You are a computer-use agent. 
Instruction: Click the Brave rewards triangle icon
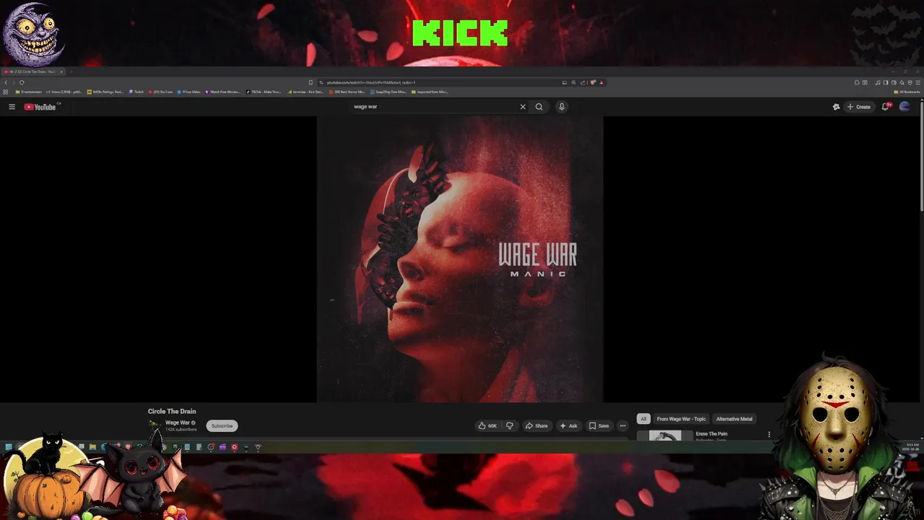click(x=601, y=82)
